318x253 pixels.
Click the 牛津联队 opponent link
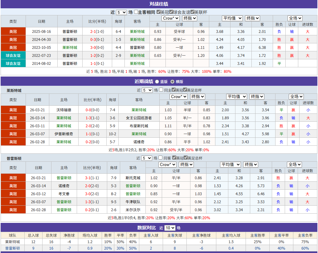click(x=134, y=202)
